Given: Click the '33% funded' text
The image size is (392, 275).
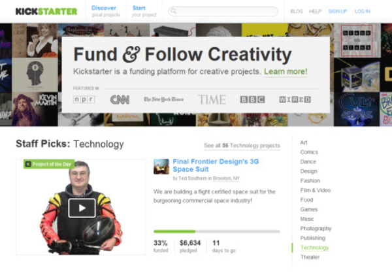Looking at the screenshot, I should point(161,246).
